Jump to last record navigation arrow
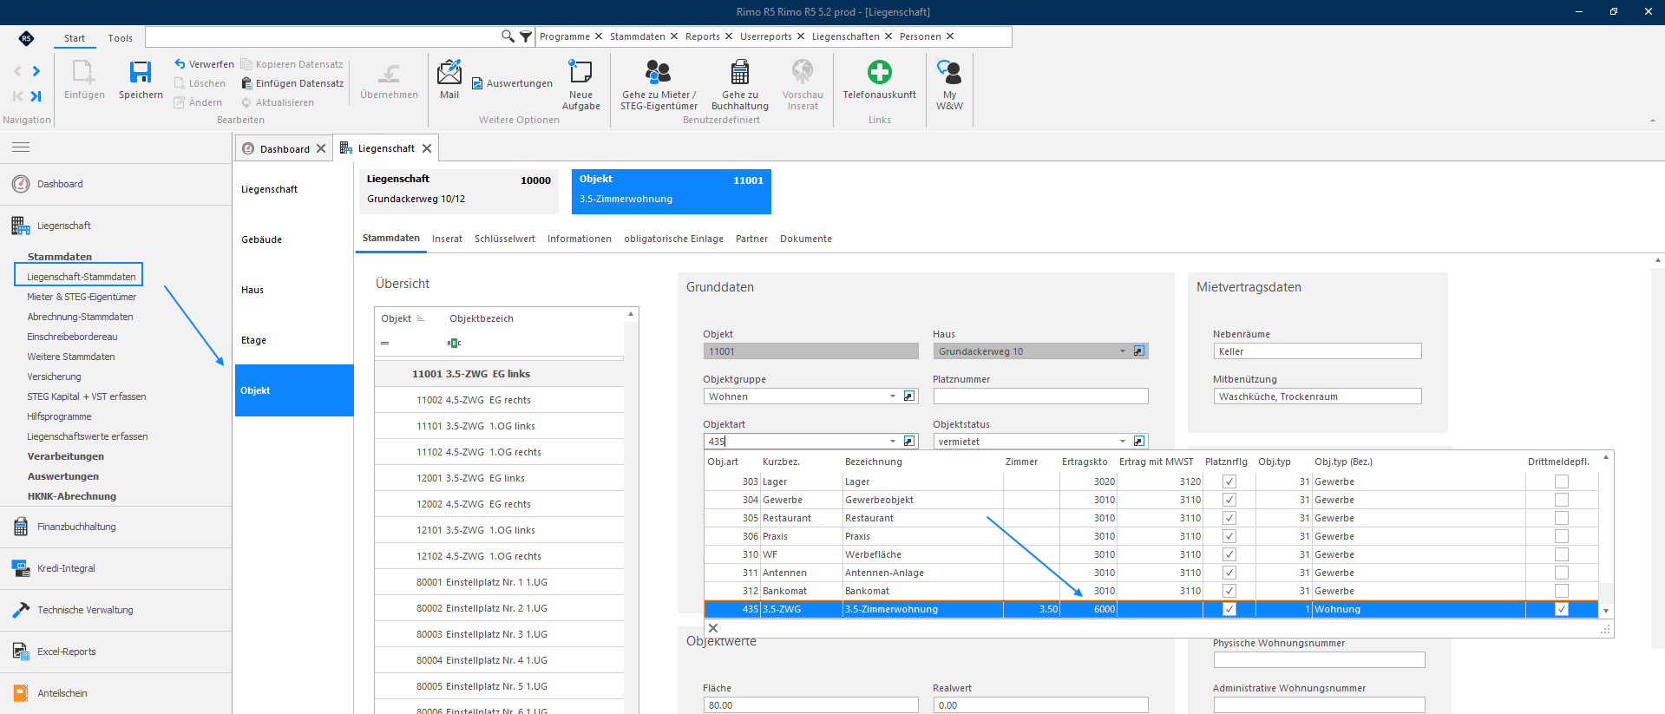 tap(36, 96)
